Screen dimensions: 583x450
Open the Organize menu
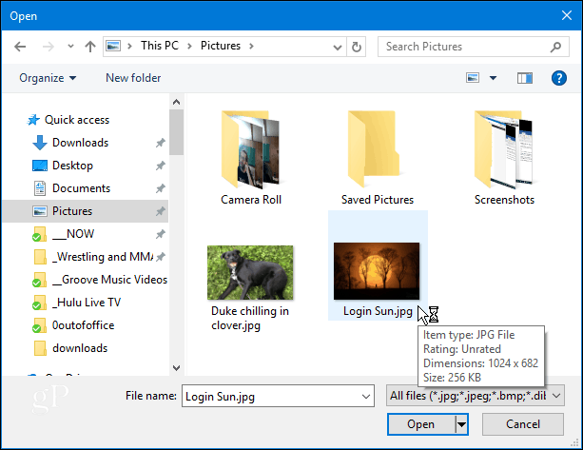pos(48,78)
